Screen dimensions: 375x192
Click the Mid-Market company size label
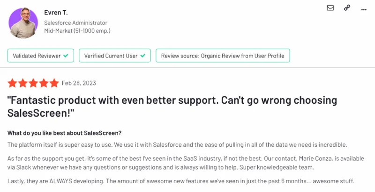click(77, 31)
